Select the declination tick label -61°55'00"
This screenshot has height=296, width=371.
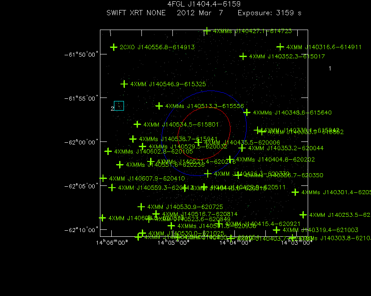tap(81, 98)
